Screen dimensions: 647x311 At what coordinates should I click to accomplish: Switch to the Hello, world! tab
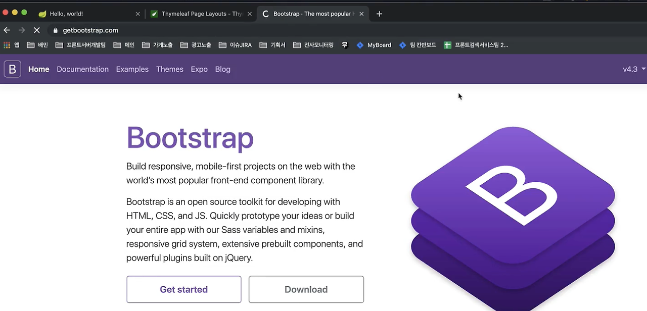click(88, 14)
